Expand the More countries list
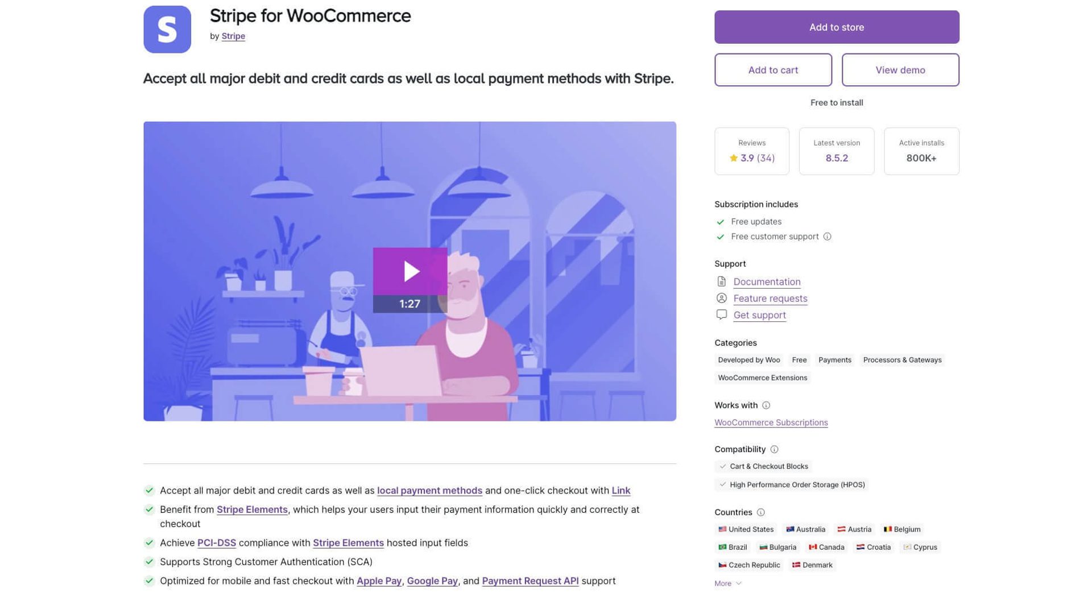1092x593 pixels. pyautogui.click(x=728, y=583)
